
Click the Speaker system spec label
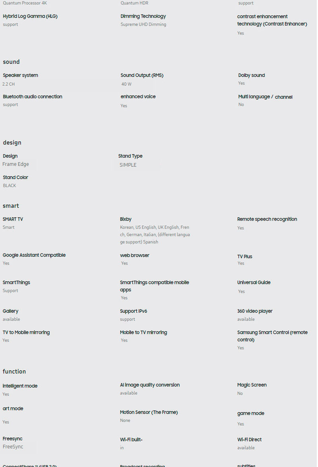click(x=20, y=75)
